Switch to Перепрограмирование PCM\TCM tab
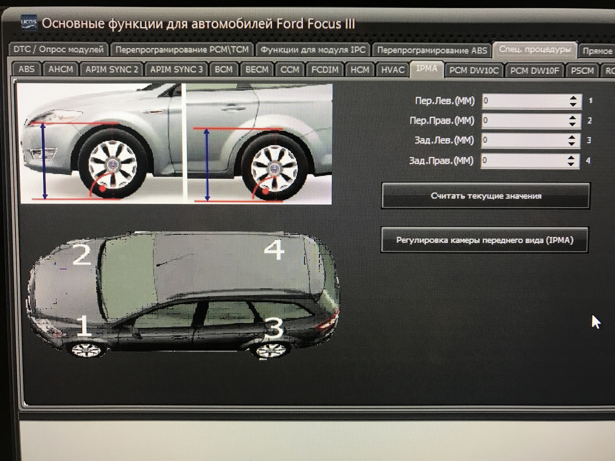 click(182, 50)
